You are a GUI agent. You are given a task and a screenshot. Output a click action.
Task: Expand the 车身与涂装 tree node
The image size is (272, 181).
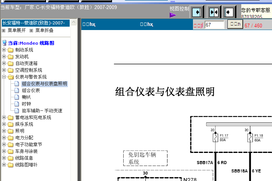point(4,151)
